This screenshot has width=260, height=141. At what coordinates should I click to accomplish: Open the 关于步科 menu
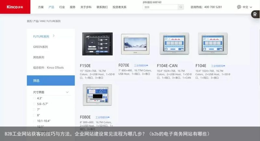coord(86,7)
